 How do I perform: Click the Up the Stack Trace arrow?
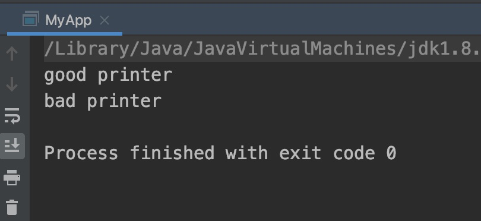[12, 53]
